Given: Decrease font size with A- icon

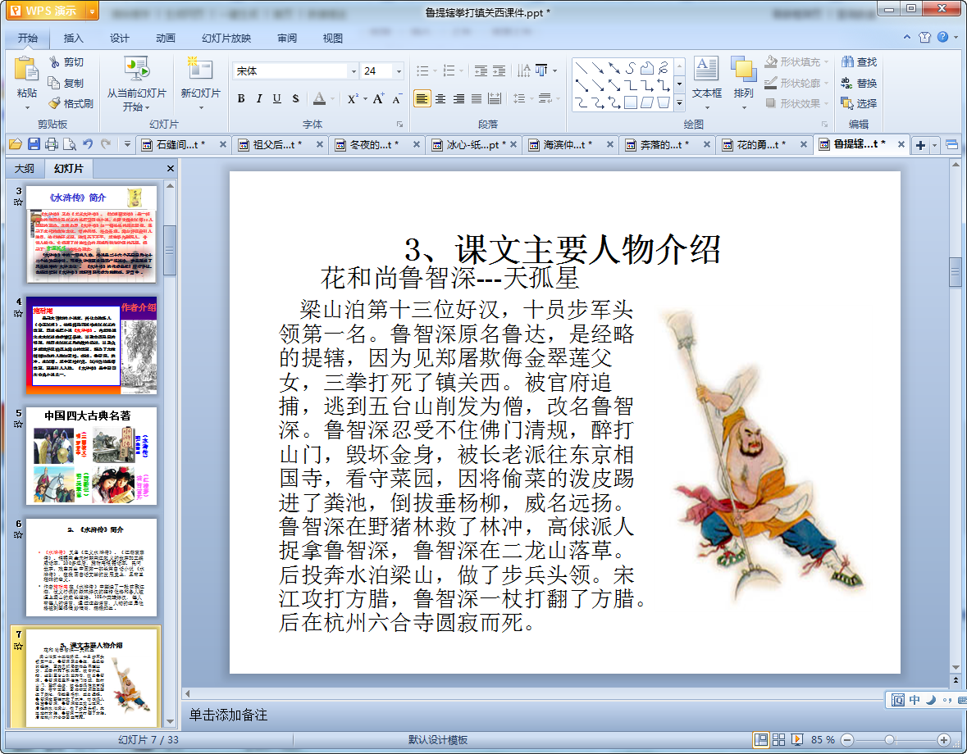Looking at the screenshot, I should pos(396,98).
